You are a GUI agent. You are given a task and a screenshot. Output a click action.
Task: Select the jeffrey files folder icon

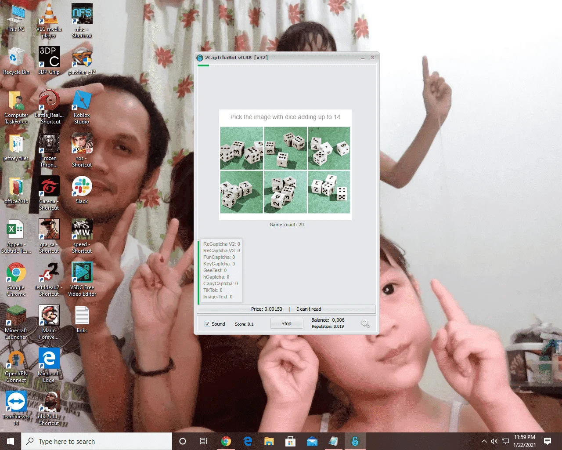pyautogui.click(x=16, y=147)
